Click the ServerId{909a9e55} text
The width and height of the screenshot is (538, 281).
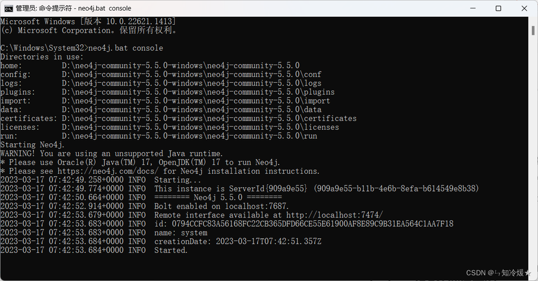(268, 189)
